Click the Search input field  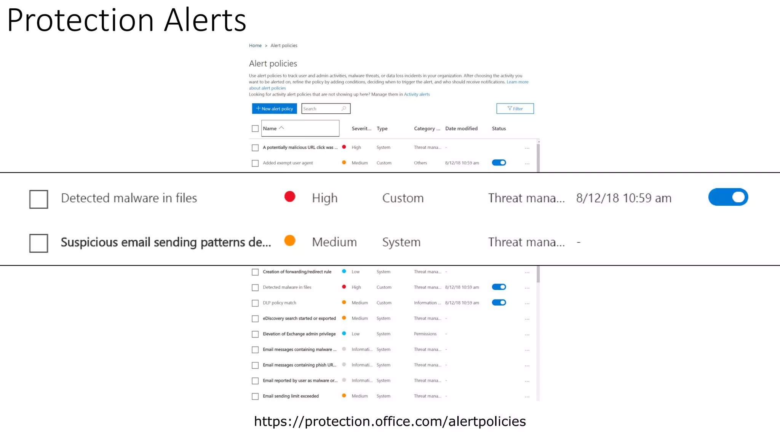pyautogui.click(x=326, y=109)
